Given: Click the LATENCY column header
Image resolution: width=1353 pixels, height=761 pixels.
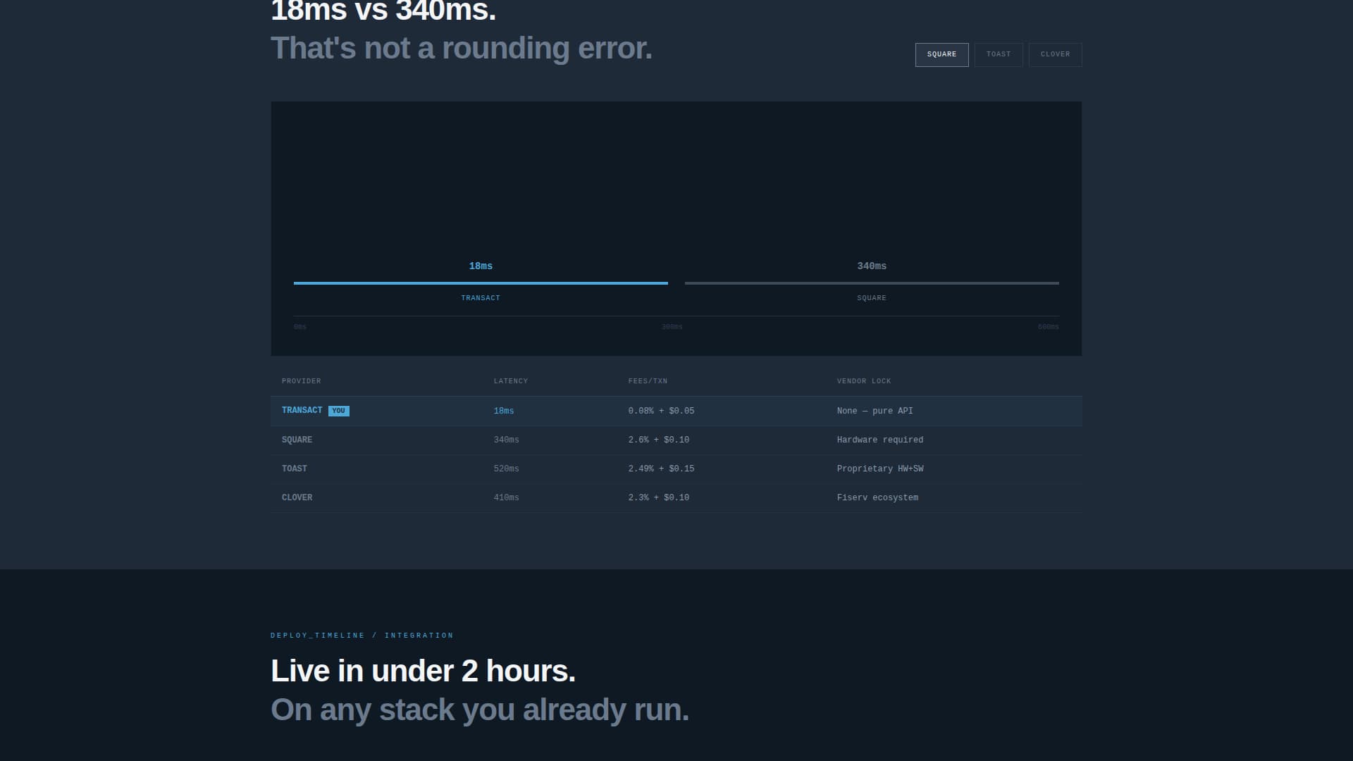Looking at the screenshot, I should click(510, 381).
